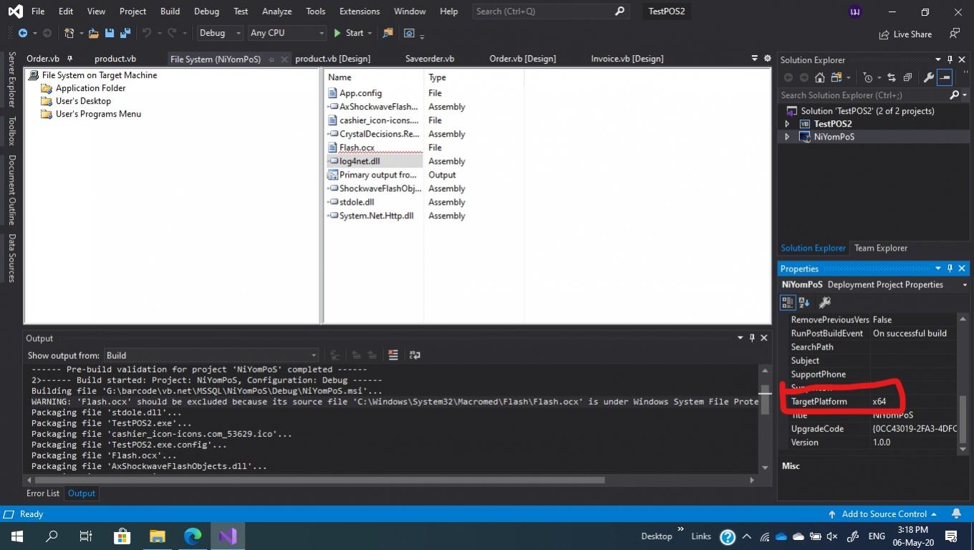This screenshot has width=974, height=550.
Task: Click the Search Solution Explorer field
Action: [862, 95]
